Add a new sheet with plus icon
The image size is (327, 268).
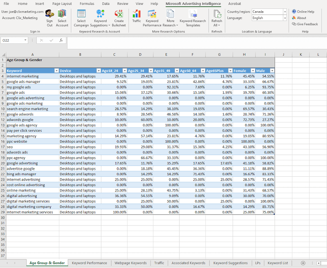(x=303, y=263)
